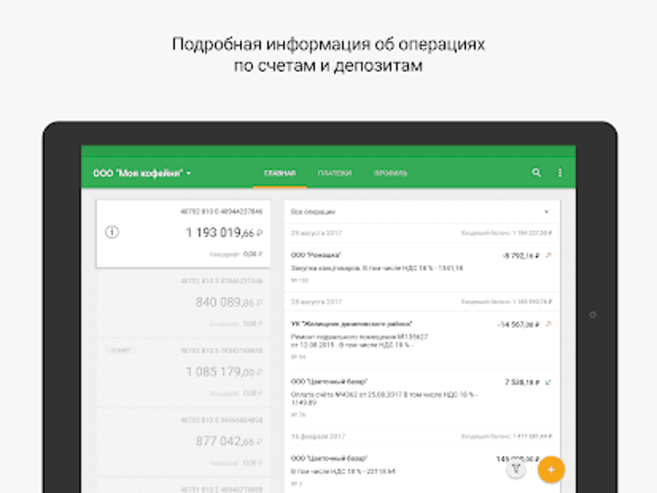Image resolution: width=657 pixels, height=493 pixels.
Task: Show info for account 1 193 019,66
Action: [x=112, y=232]
